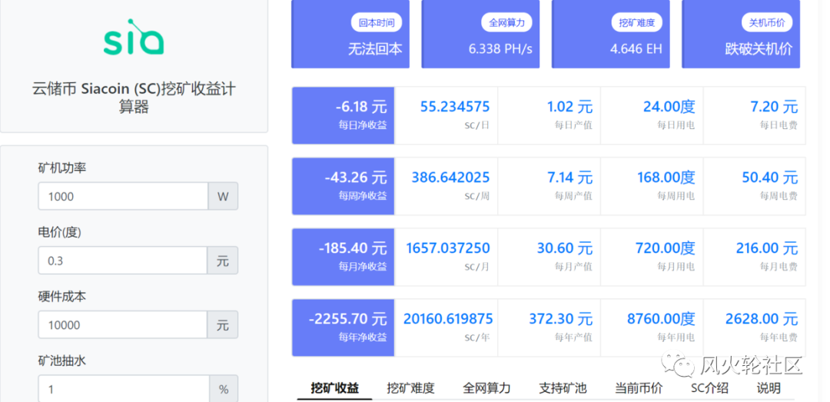Select the 无法回本 value
Screen dimensions: 830x402
[375, 49]
